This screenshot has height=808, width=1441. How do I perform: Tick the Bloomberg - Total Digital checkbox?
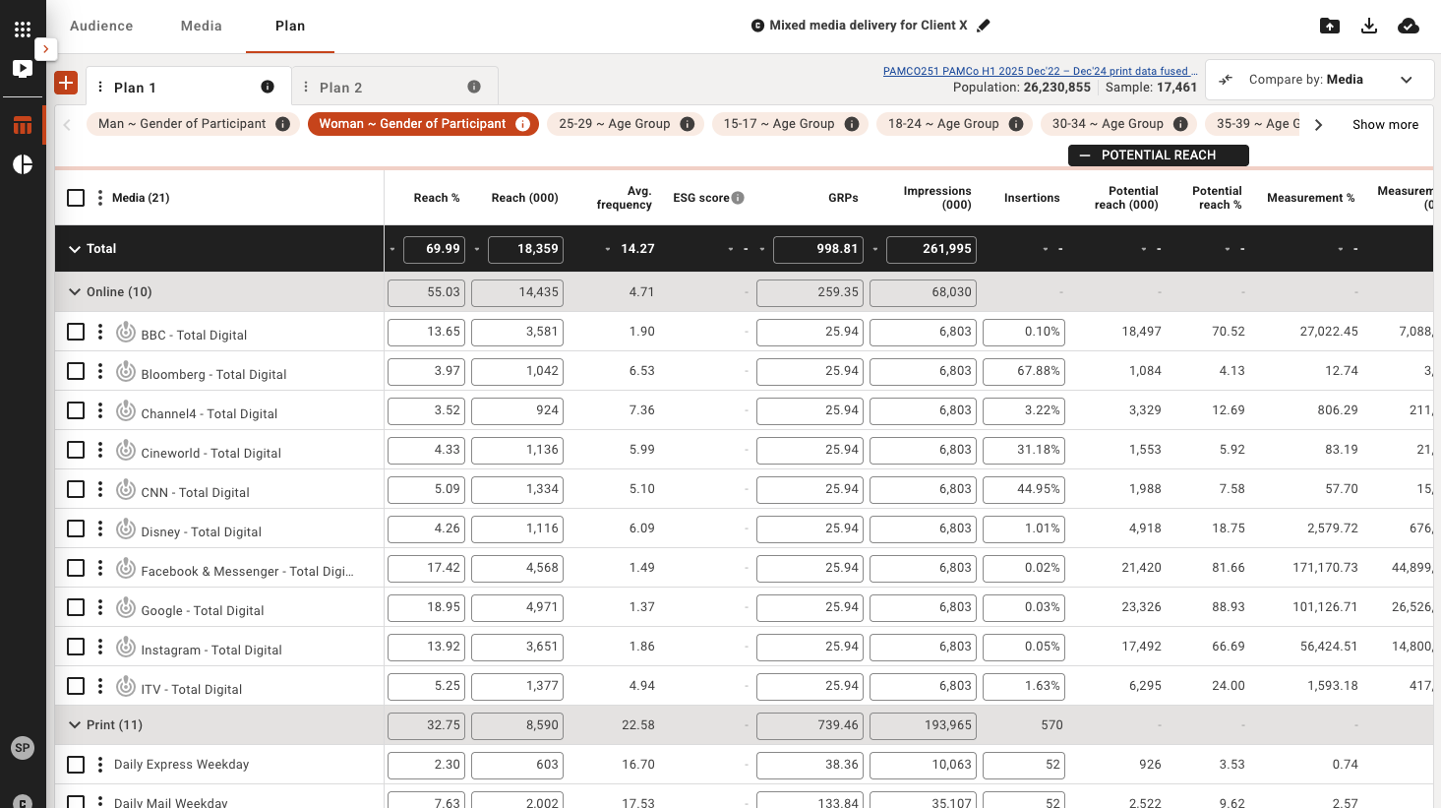[76, 371]
